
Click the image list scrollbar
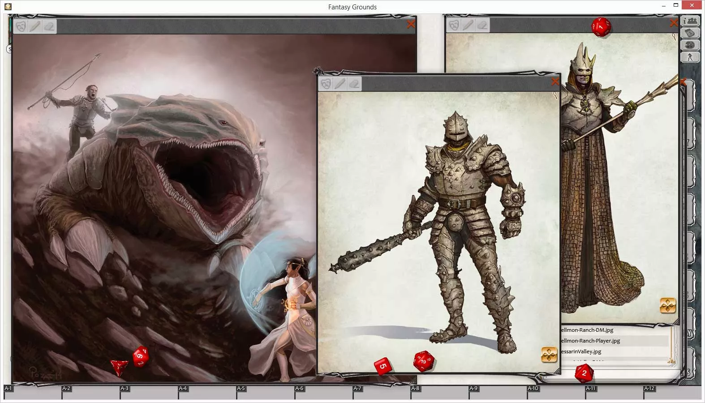click(x=671, y=345)
